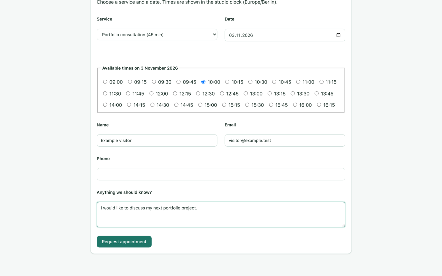The width and height of the screenshot is (442, 276).
Task: Select the 09:00 time slot
Action: 105,82
